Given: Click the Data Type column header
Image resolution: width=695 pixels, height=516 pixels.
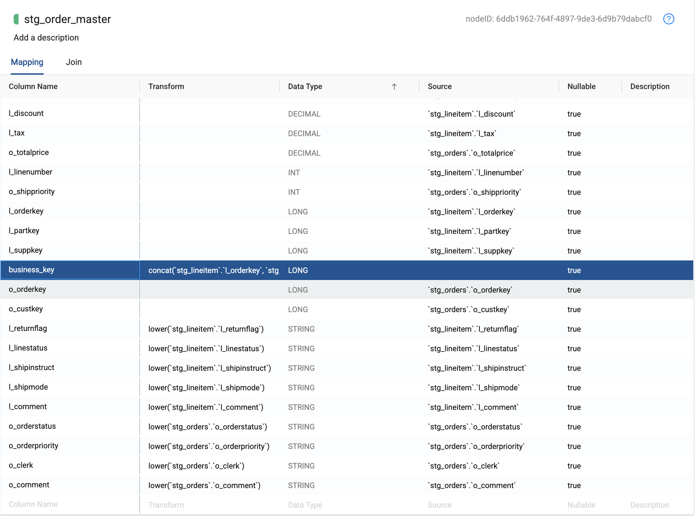Looking at the screenshot, I should click(305, 87).
